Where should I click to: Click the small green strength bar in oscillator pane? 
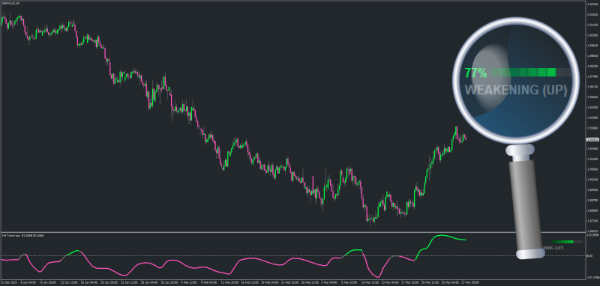(x=568, y=242)
